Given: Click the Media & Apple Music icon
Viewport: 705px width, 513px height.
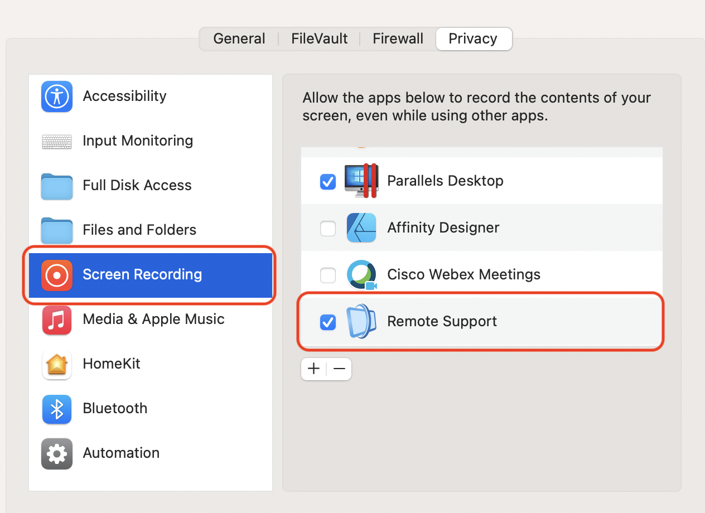Looking at the screenshot, I should pyautogui.click(x=57, y=320).
